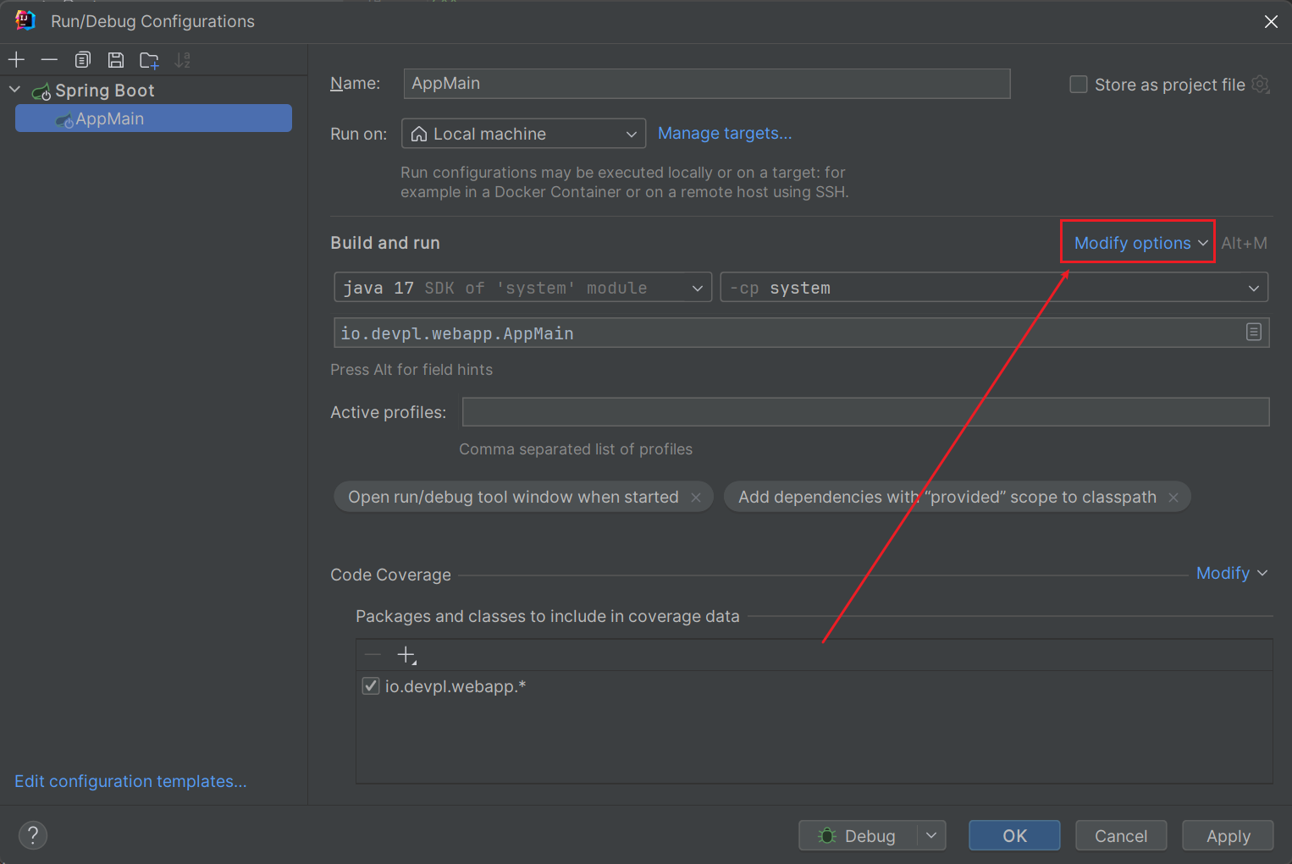Uncheck the io.devpl.webapp.* coverage checkbox
Image resolution: width=1292 pixels, height=864 pixels.
coord(371,686)
